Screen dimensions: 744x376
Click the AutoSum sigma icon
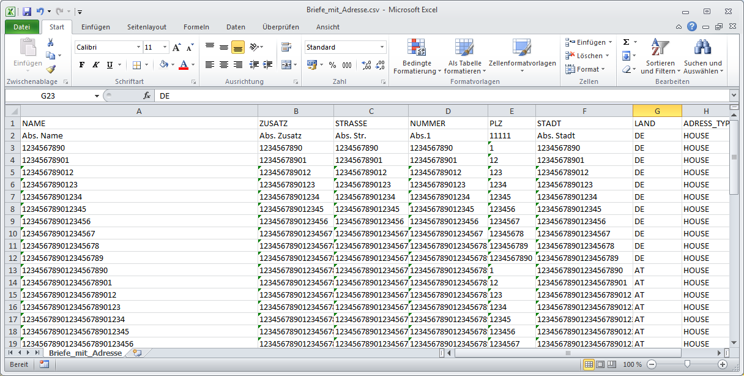626,42
